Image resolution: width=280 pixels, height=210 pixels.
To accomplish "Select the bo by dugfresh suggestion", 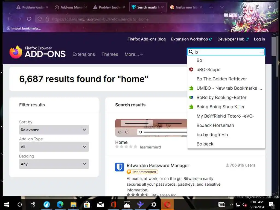I will tap(226, 135).
